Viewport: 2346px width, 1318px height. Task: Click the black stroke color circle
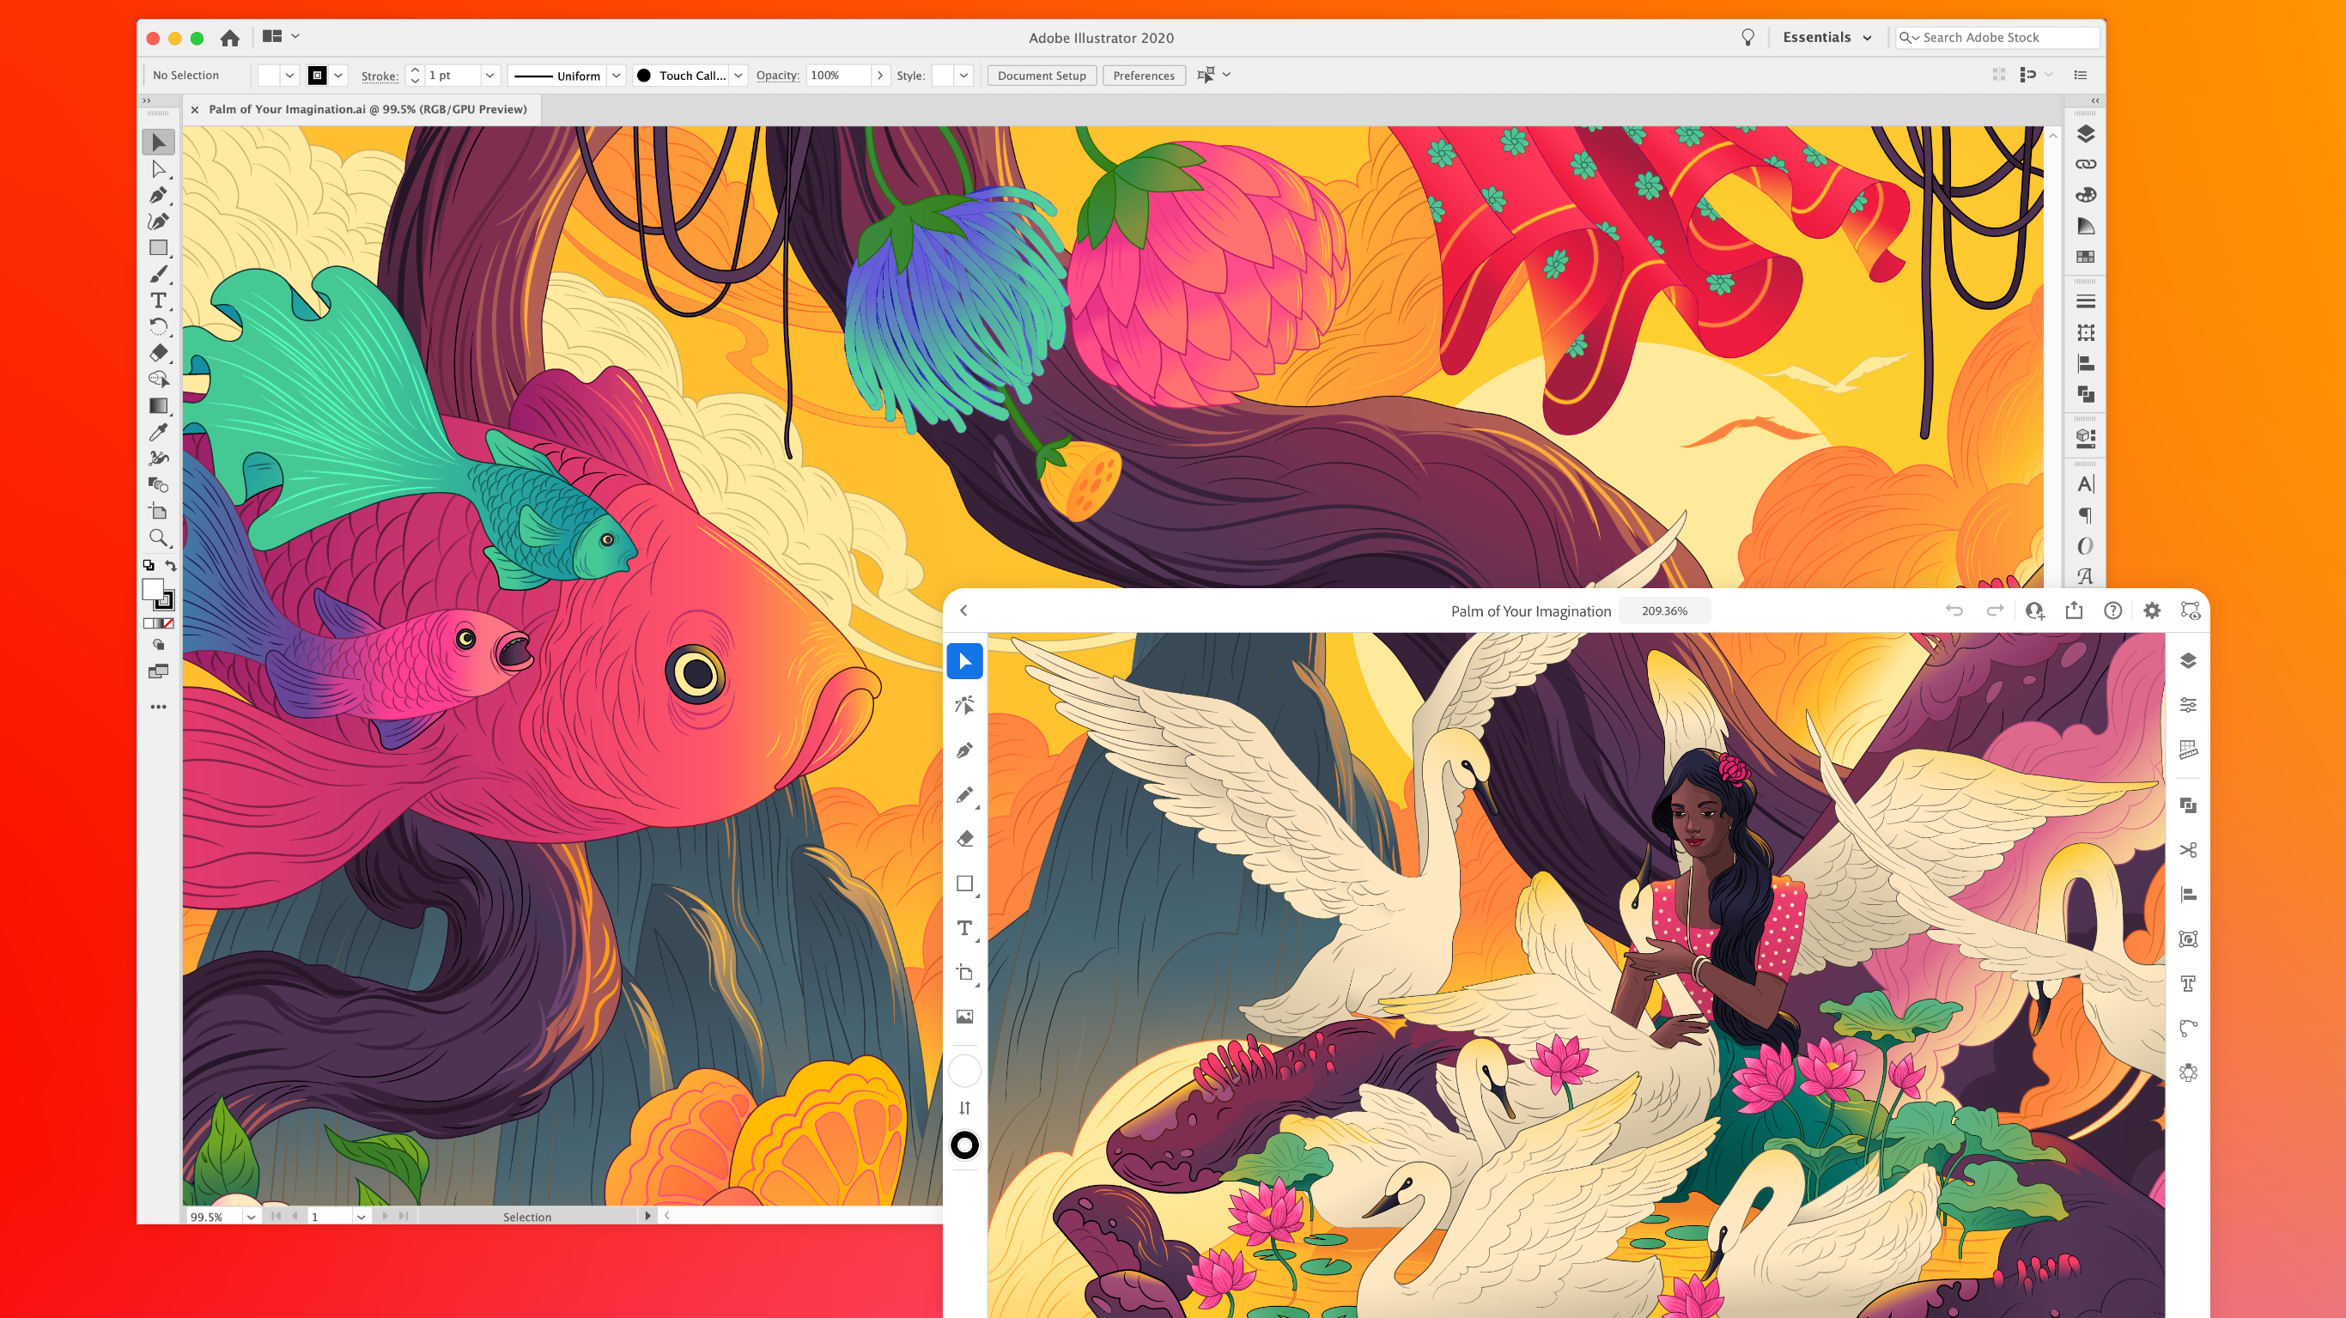point(964,1145)
